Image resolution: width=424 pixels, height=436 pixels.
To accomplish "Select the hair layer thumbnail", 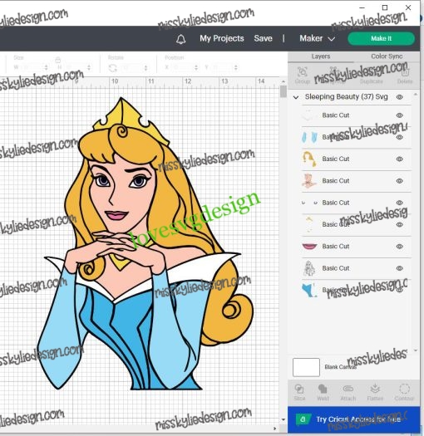I will tap(309, 159).
